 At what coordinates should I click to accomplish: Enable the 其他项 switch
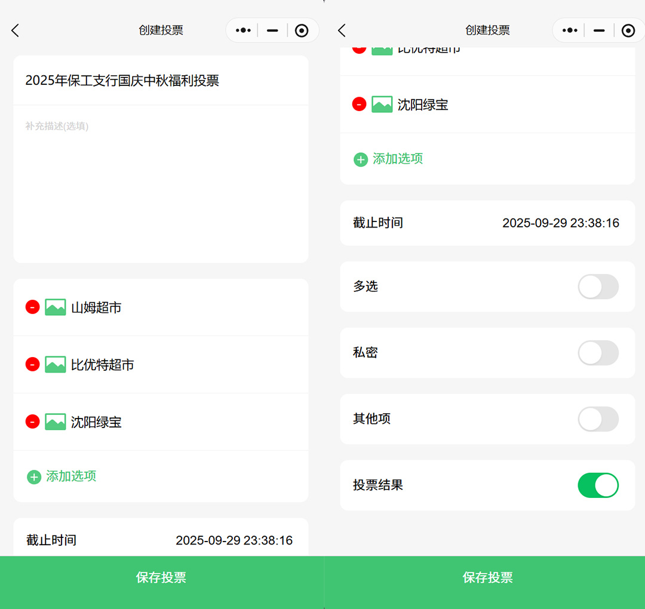[x=598, y=419]
